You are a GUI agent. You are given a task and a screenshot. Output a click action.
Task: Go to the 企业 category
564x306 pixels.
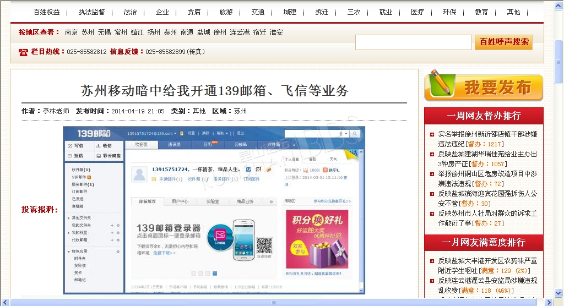click(162, 12)
